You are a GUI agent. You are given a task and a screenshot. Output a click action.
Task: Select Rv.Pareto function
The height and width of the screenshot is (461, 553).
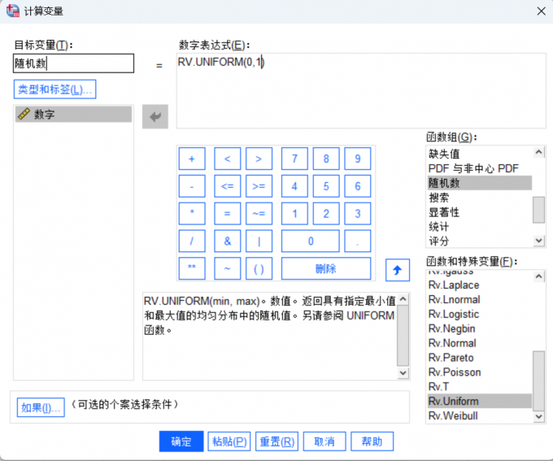pos(479,358)
